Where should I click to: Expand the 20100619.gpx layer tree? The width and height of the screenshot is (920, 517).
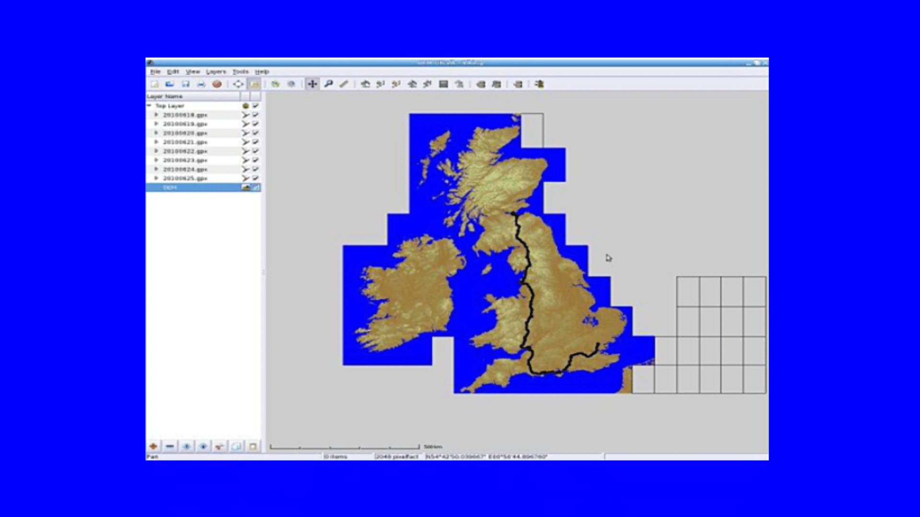pyautogui.click(x=156, y=124)
